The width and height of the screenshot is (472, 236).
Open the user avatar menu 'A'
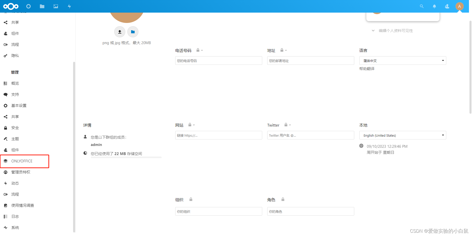[x=460, y=6]
